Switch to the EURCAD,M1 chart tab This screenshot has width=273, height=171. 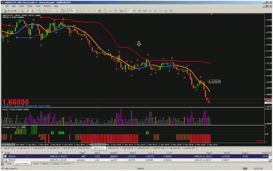pyautogui.click(x=24, y=148)
